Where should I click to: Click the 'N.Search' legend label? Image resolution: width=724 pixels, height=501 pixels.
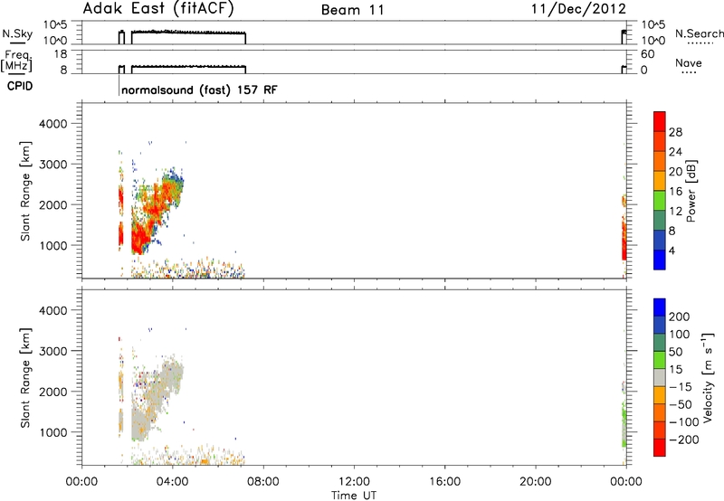699,33
